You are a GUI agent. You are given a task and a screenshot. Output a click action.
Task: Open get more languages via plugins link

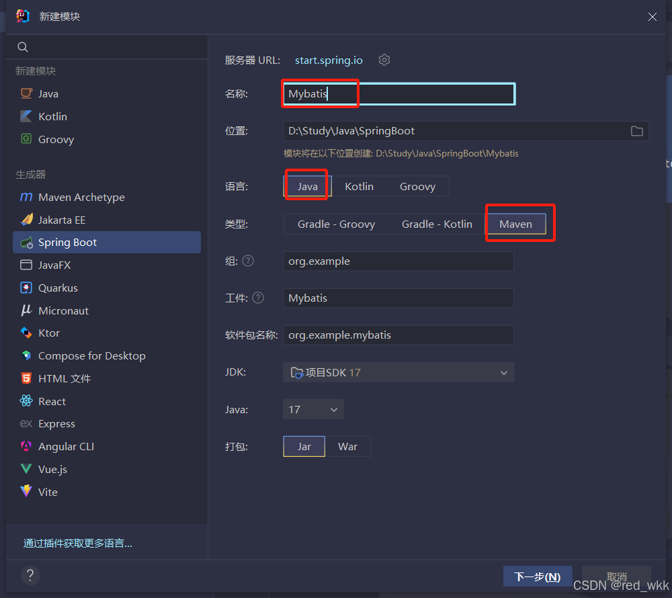click(x=77, y=543)
